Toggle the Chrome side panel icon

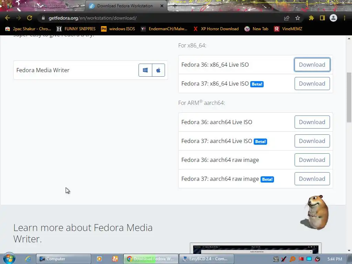click(322, 18)
